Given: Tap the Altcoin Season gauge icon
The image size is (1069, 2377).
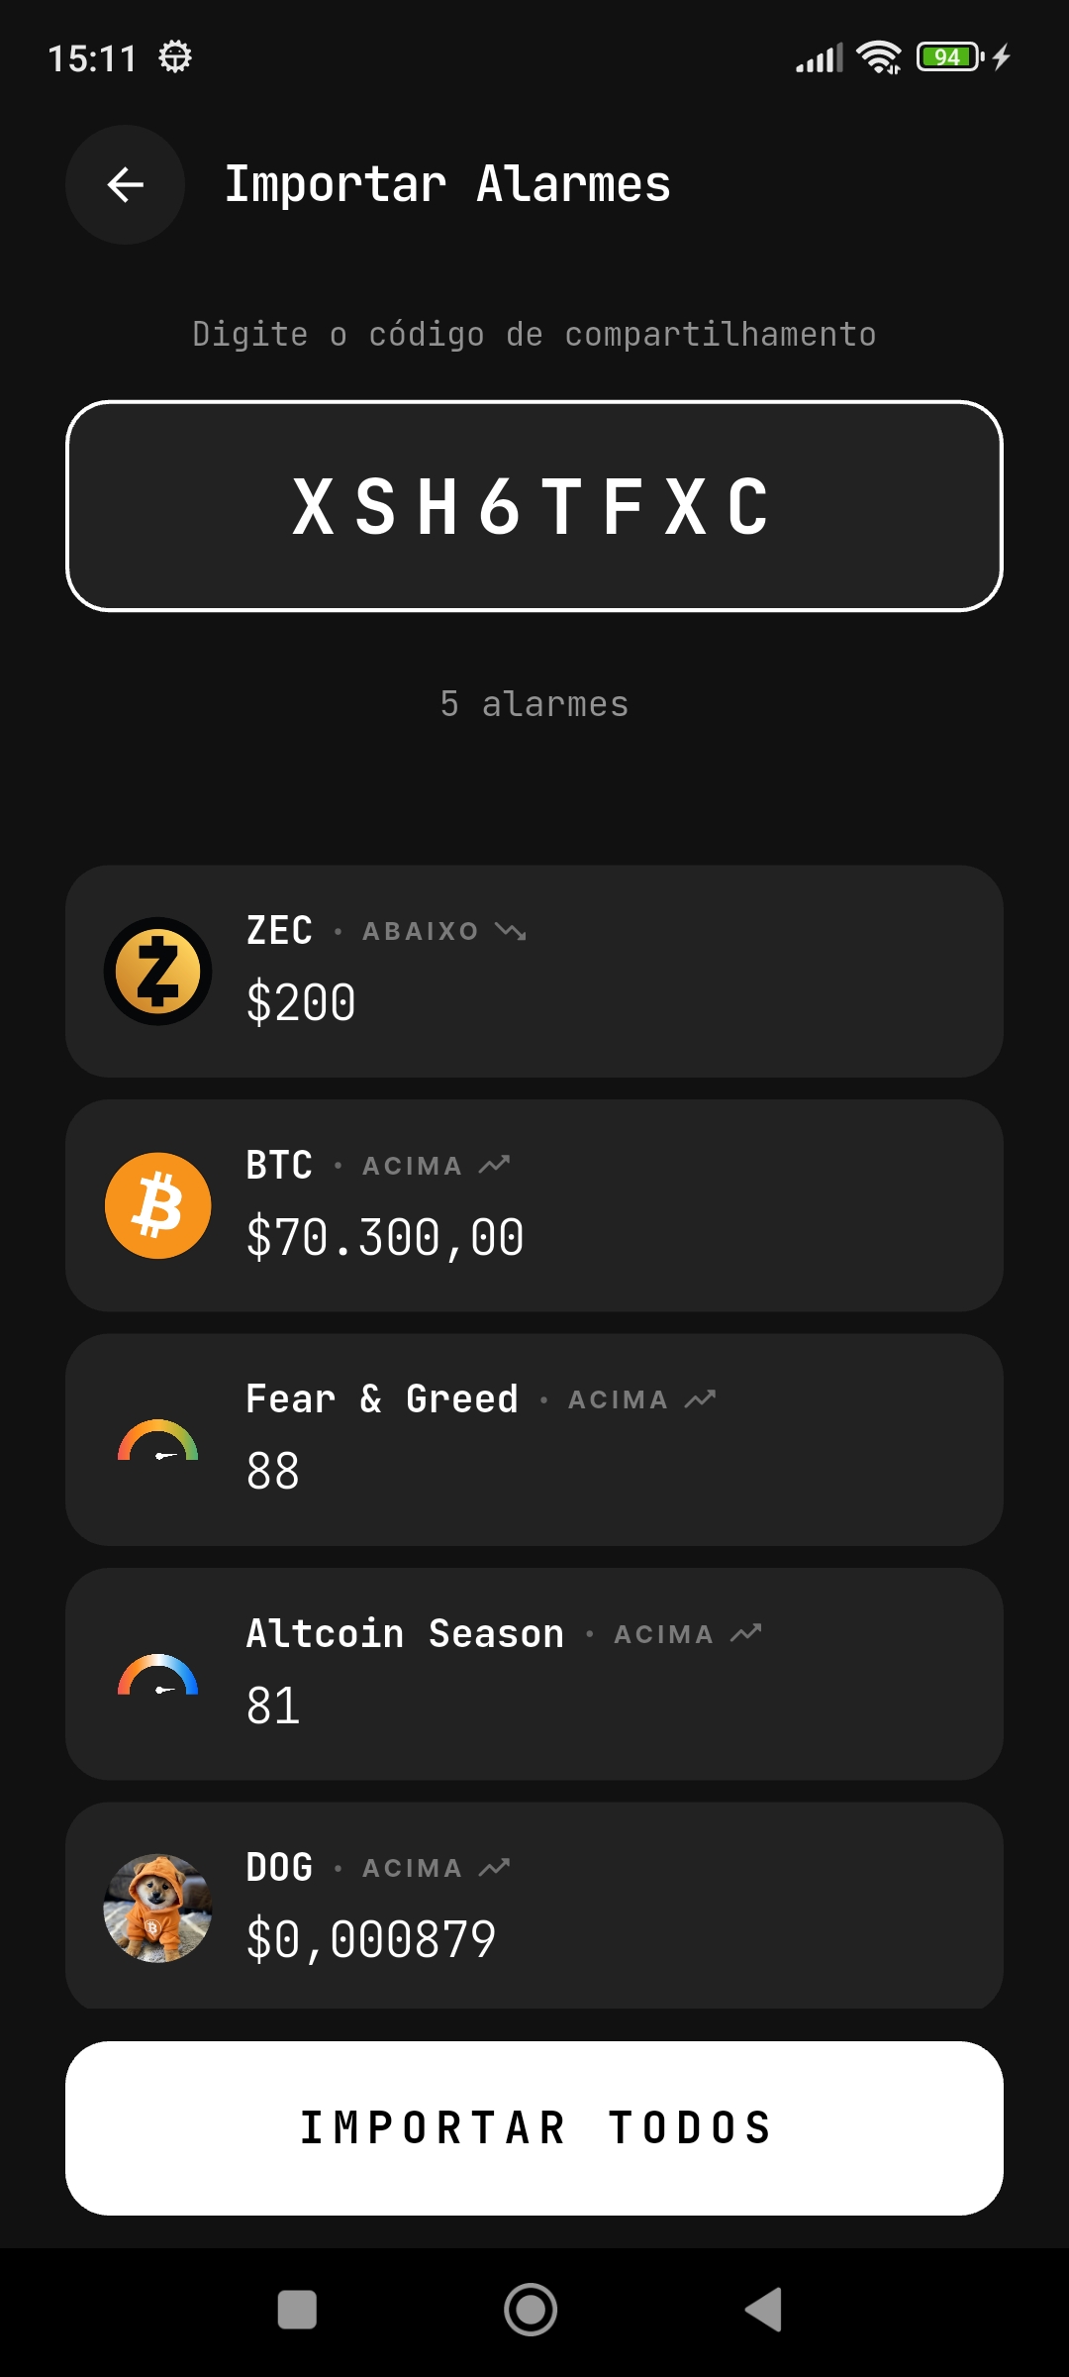Looking at the screenshot, I should (158, 1675).
